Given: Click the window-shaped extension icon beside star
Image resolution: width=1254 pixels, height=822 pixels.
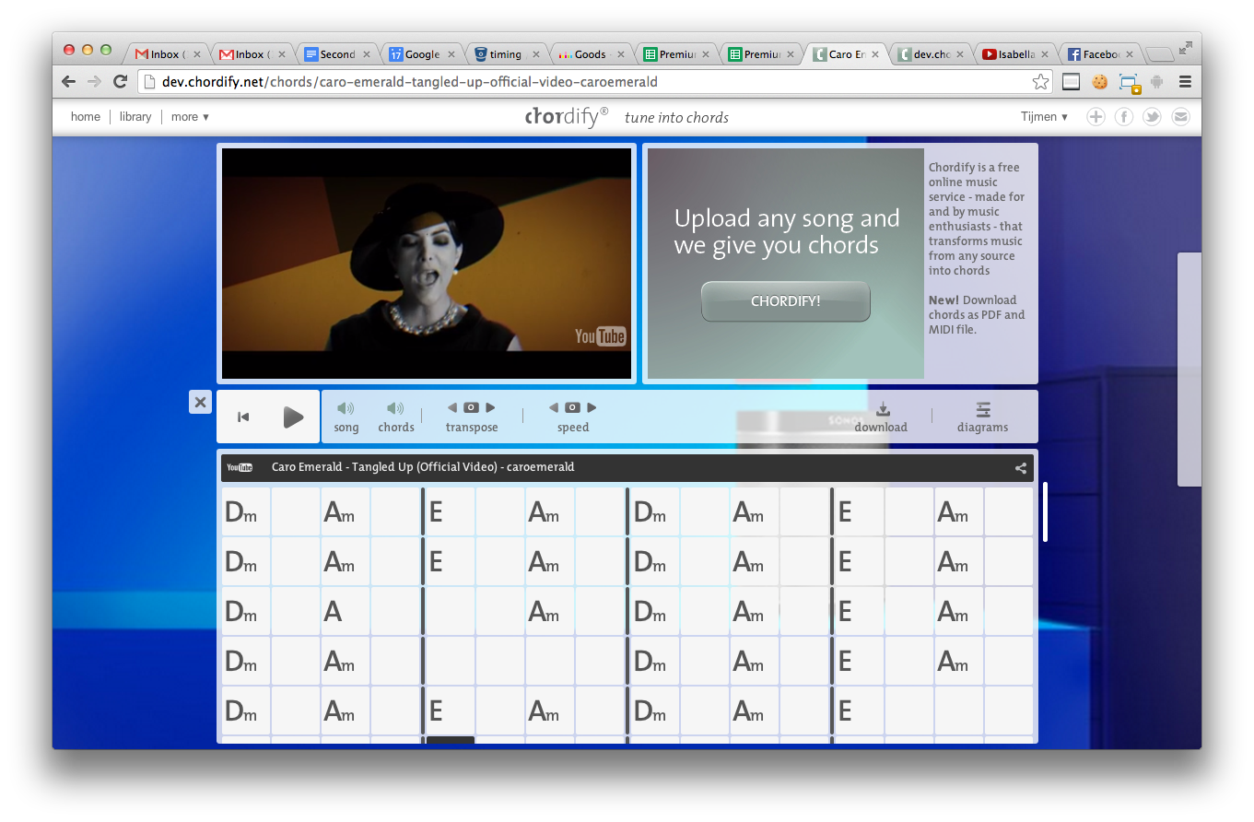Looking at the screenshot, I should pos(1071,82).
